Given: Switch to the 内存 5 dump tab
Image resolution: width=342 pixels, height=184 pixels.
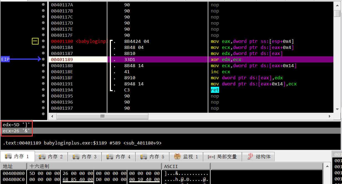Looking at the screenshot, I should click(x=153, y=157).
